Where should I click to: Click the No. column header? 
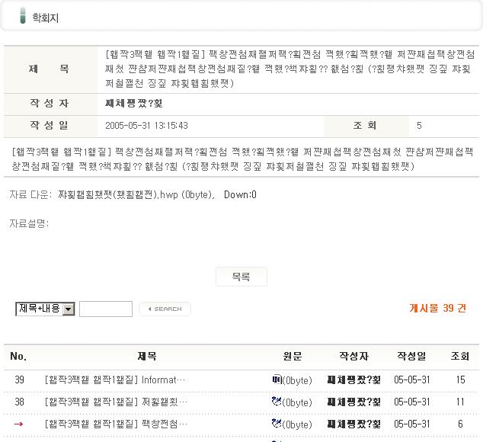(x=18, y=356)
